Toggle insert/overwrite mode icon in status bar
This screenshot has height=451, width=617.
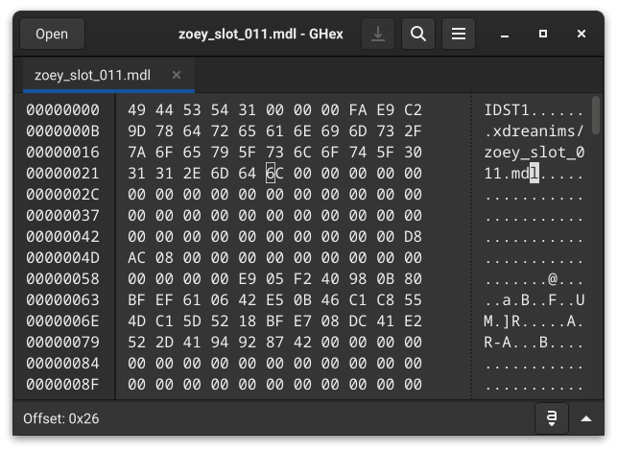[553, 418]
